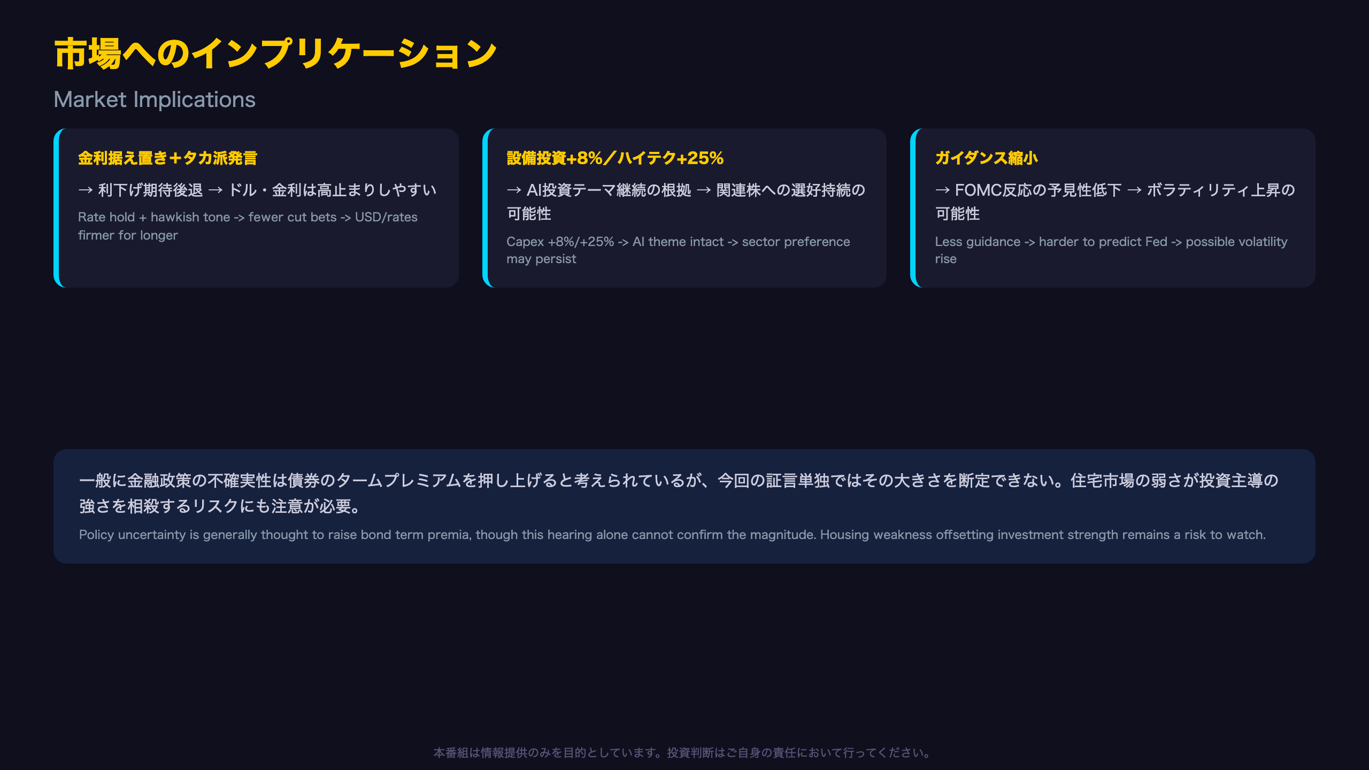
Task: Select the ガイダンス縮小 card heading
Action: (986, 158)
